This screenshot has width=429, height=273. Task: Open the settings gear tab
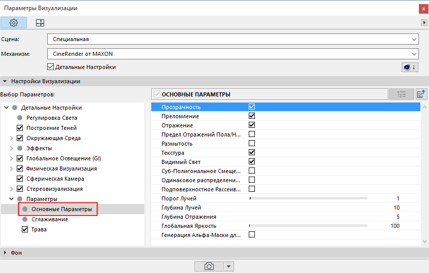14,23
